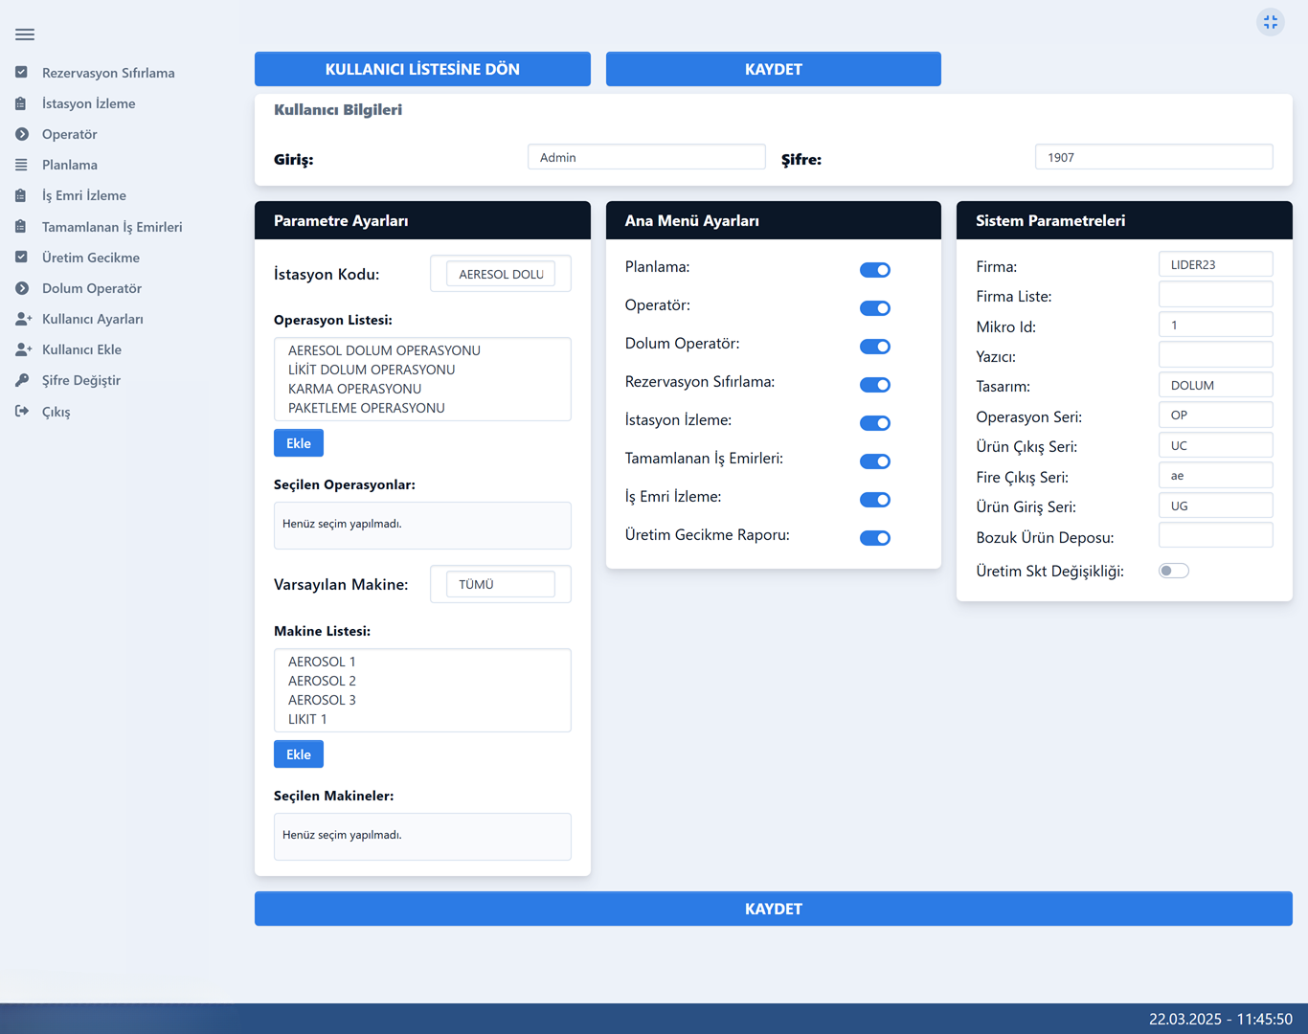
Task: Open the İstasyon Kodu dropdown
Action: (500, 274)
